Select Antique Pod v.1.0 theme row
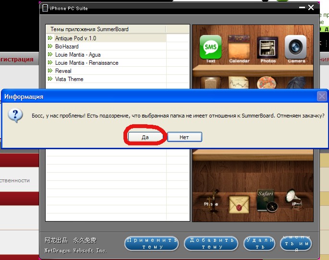Viewport: 329px width, 260px height. 106,38
